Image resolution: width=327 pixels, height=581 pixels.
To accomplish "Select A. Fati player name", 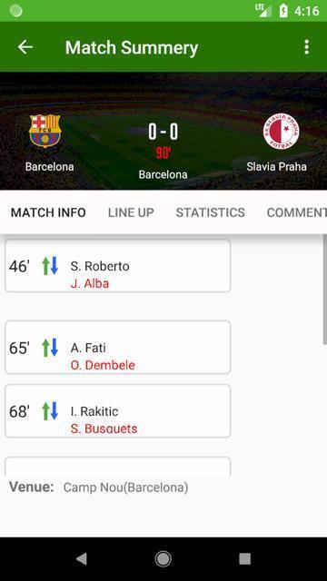I will point(88,348).
